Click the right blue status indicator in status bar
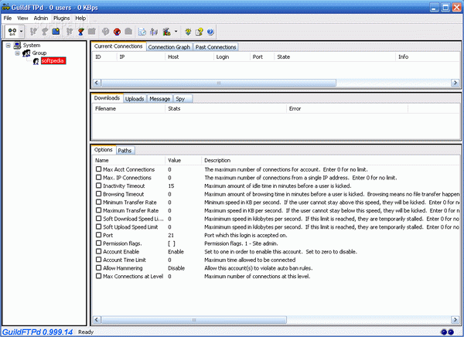 click(451, 332)
